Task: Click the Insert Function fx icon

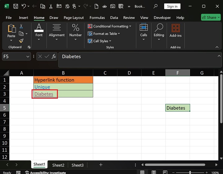Action: [x=54, y=56]
